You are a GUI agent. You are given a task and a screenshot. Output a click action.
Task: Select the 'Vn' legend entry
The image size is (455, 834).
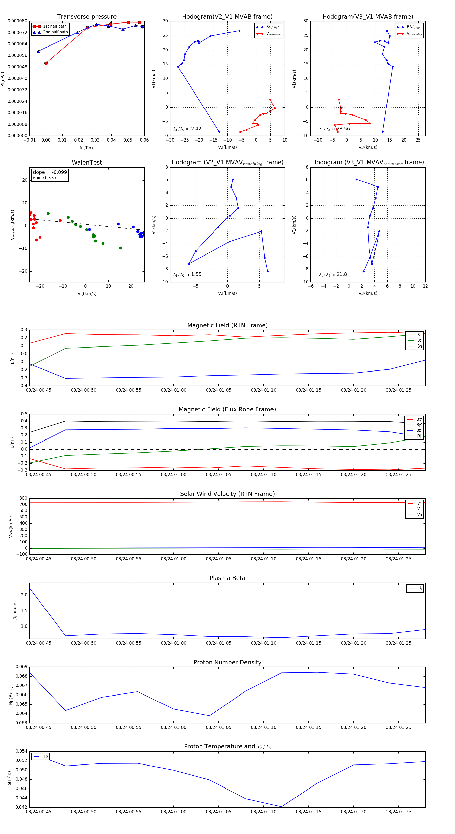415,515
